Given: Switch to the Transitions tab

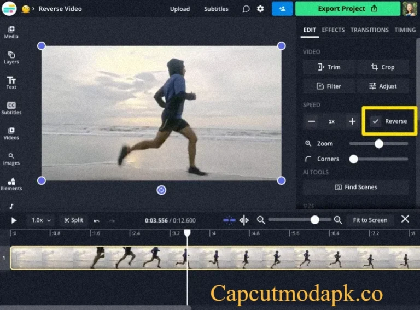Looking at the screenshot, I should coord(369,30).
